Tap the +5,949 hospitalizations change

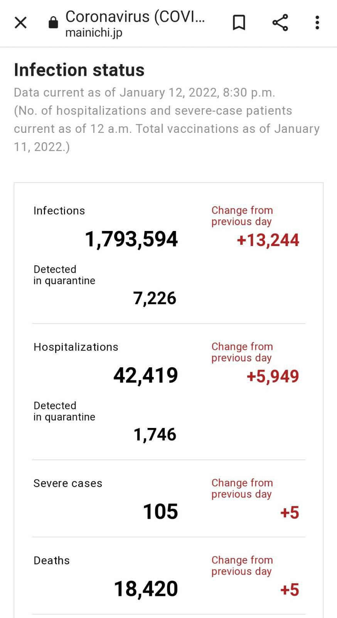[273, 377]
